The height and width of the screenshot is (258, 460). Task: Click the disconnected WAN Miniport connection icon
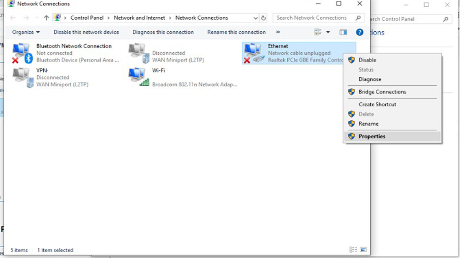(x=138, y=53)
